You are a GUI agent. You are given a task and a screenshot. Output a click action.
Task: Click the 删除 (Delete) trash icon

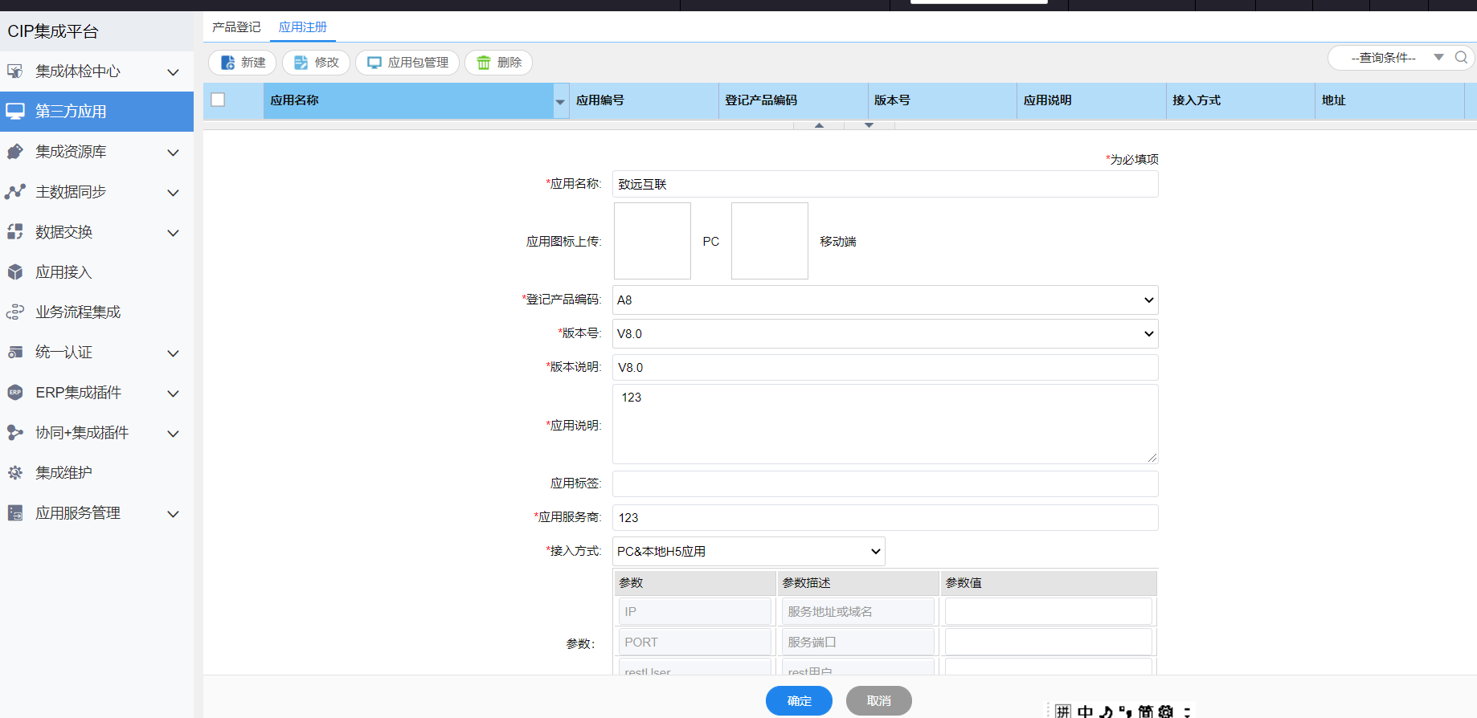coord(484,63)
